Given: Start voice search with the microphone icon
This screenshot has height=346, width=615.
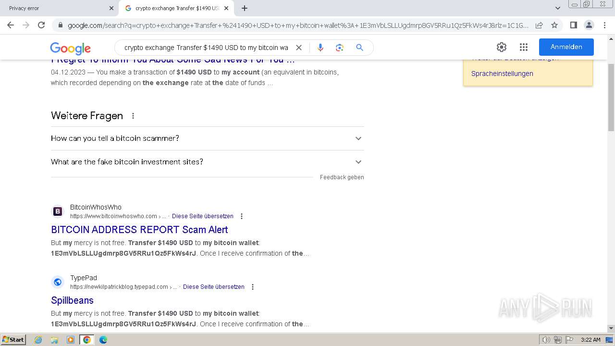Looking at the screenshot, I should (320, 48).
